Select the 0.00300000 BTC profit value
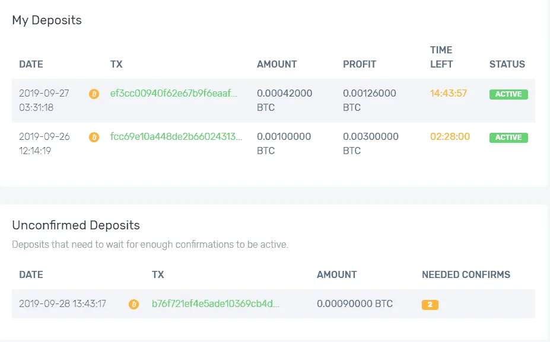 point(371,143)
